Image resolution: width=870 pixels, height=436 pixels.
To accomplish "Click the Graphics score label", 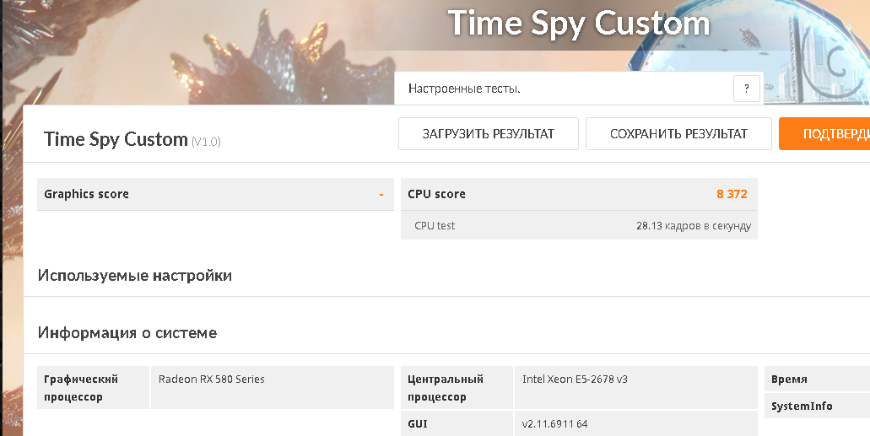I will point(87,194).
